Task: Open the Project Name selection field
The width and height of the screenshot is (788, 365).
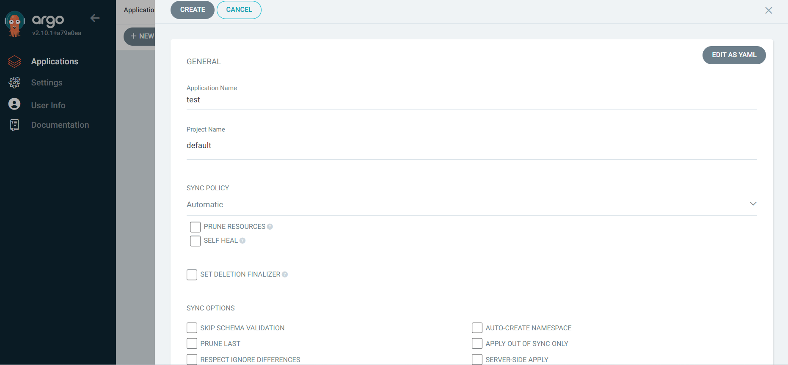Action: (471, 145)
